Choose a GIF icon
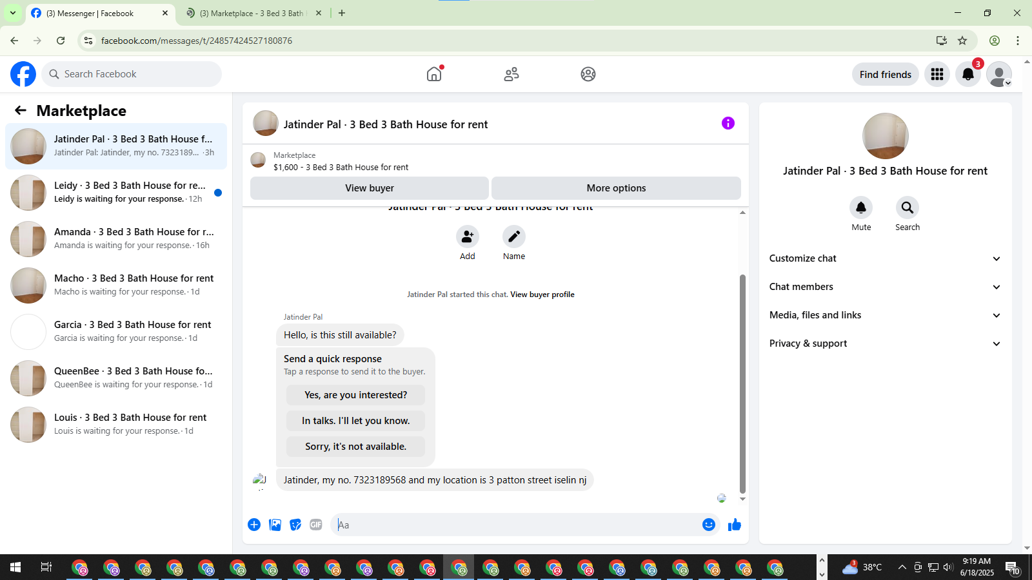This screenshot has height=580, width=1032. pyautogui.click(x=316, y=525)
